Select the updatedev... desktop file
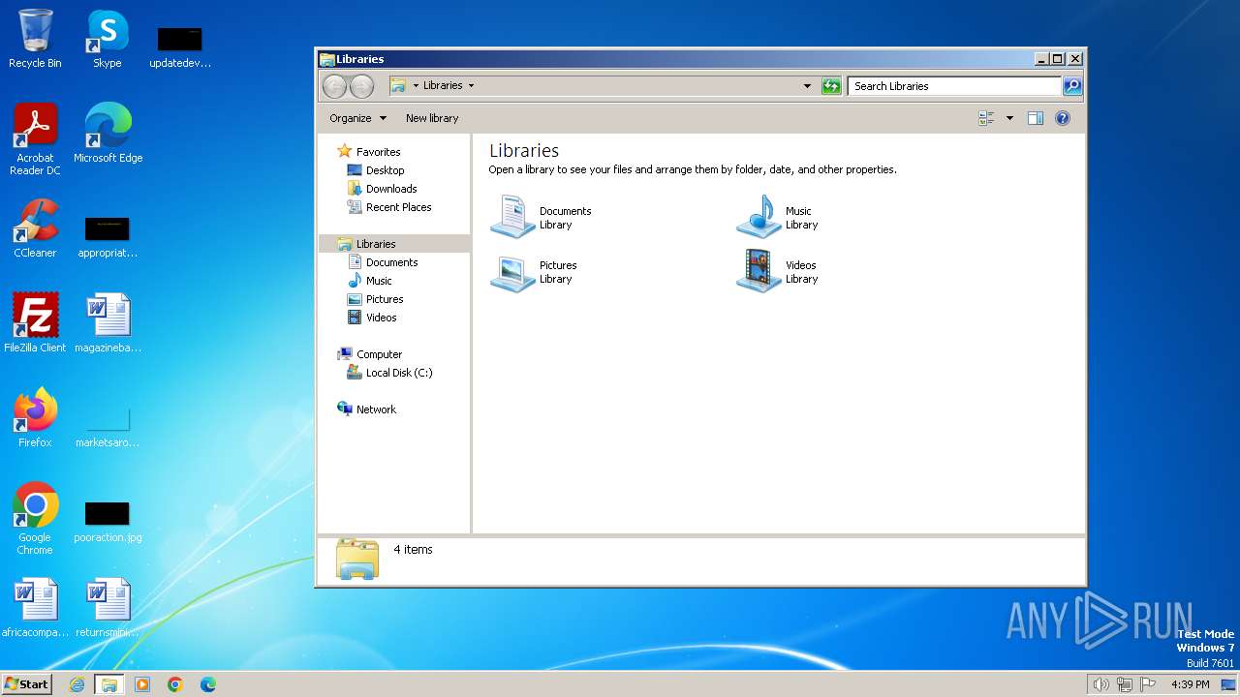 point(180,47)
